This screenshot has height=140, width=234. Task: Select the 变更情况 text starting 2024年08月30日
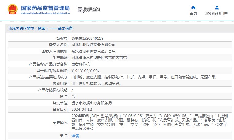(x=150, y=122)
